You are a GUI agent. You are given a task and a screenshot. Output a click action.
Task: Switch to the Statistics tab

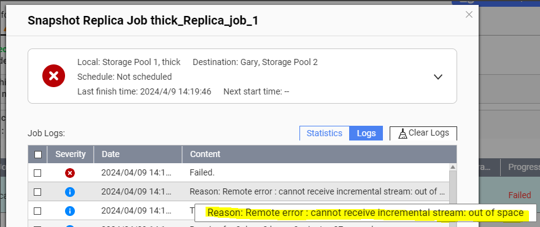[x=325, y=133]
